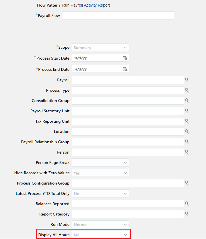Screen dimensions: 206x239
Task: Open the Person Page Break dropdown
Action: pos(125,163)
